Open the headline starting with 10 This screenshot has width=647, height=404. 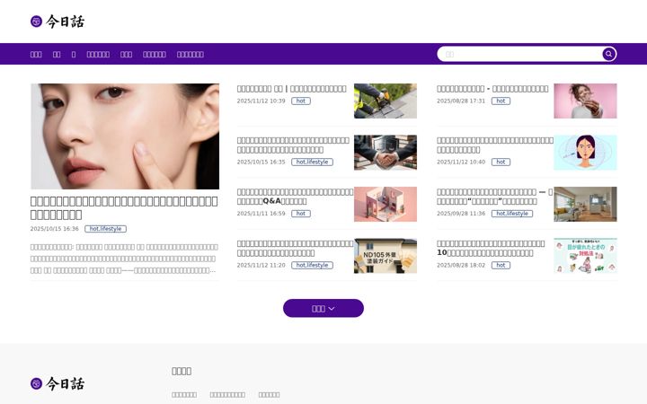(491, 248)
